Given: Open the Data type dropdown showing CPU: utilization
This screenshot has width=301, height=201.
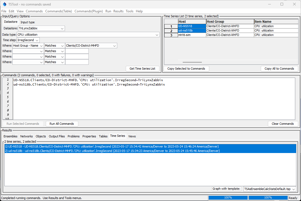Looking at the screenshot, I should pyautogui.click(x=157, y=35).
